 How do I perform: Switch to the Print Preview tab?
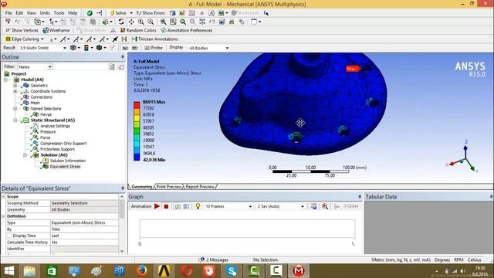[x=169, y=187]
